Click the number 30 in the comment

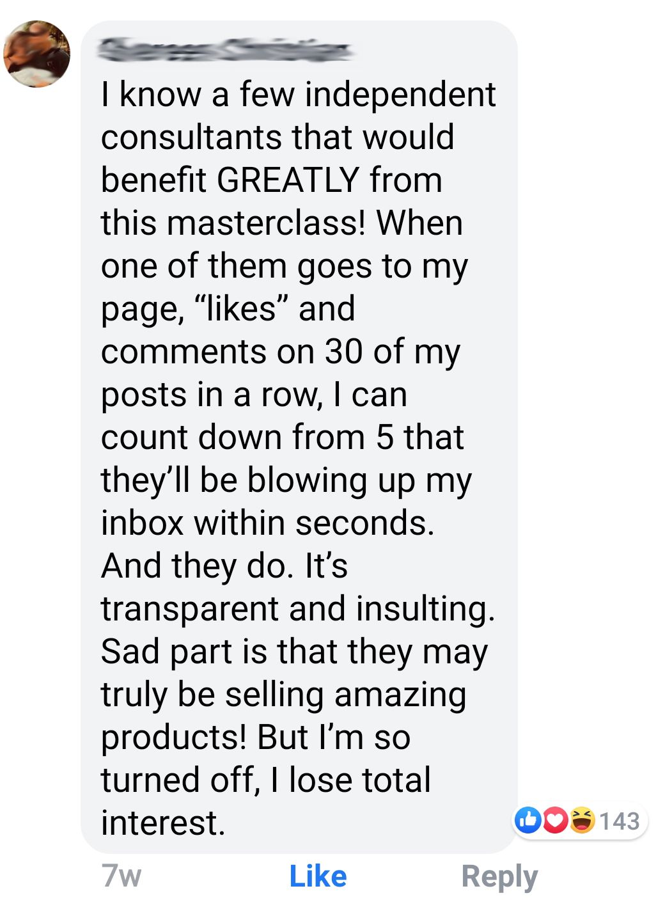pyautogui.click(x=343, y=351)
